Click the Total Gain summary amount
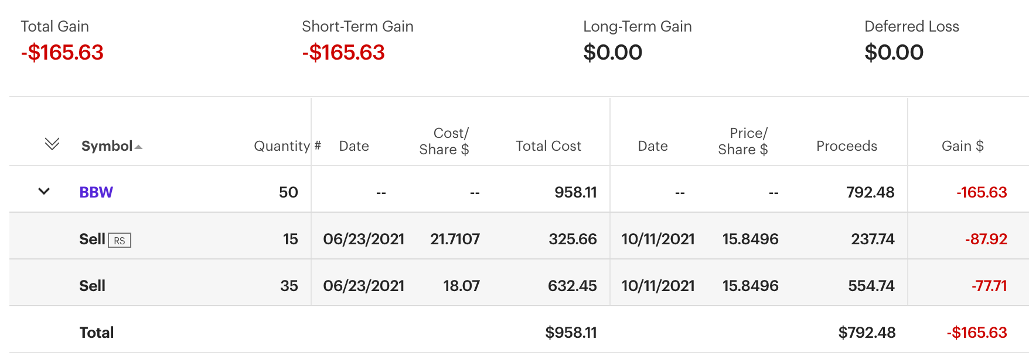Viewport: 1029px width, 353px height. point(62,53)
